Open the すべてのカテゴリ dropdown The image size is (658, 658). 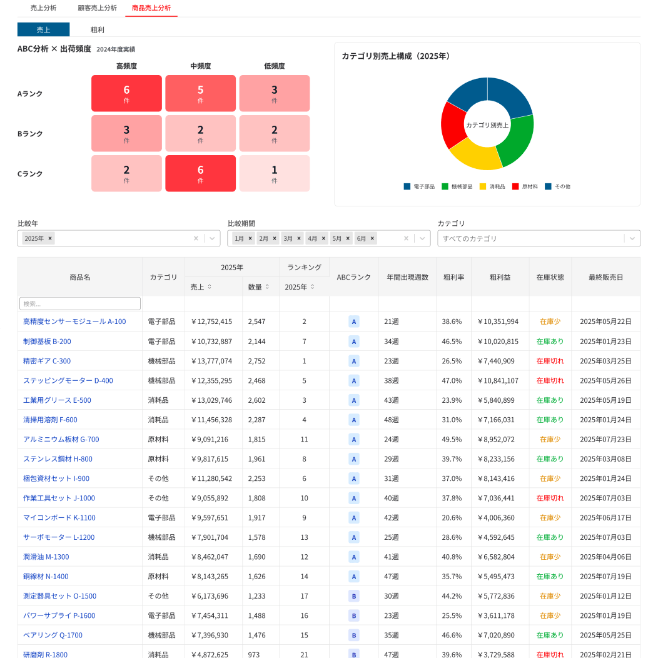539,238
